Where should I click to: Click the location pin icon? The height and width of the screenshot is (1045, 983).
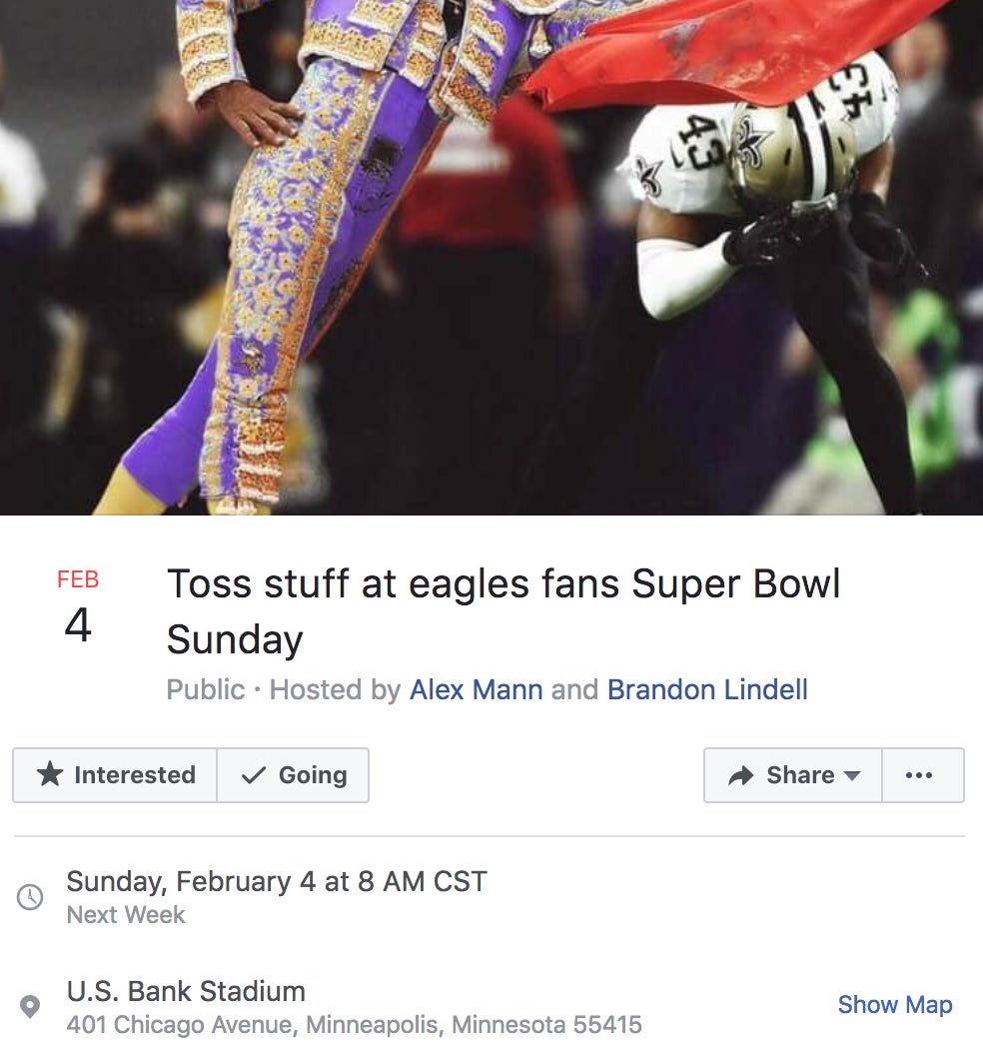click(30, 1006)
